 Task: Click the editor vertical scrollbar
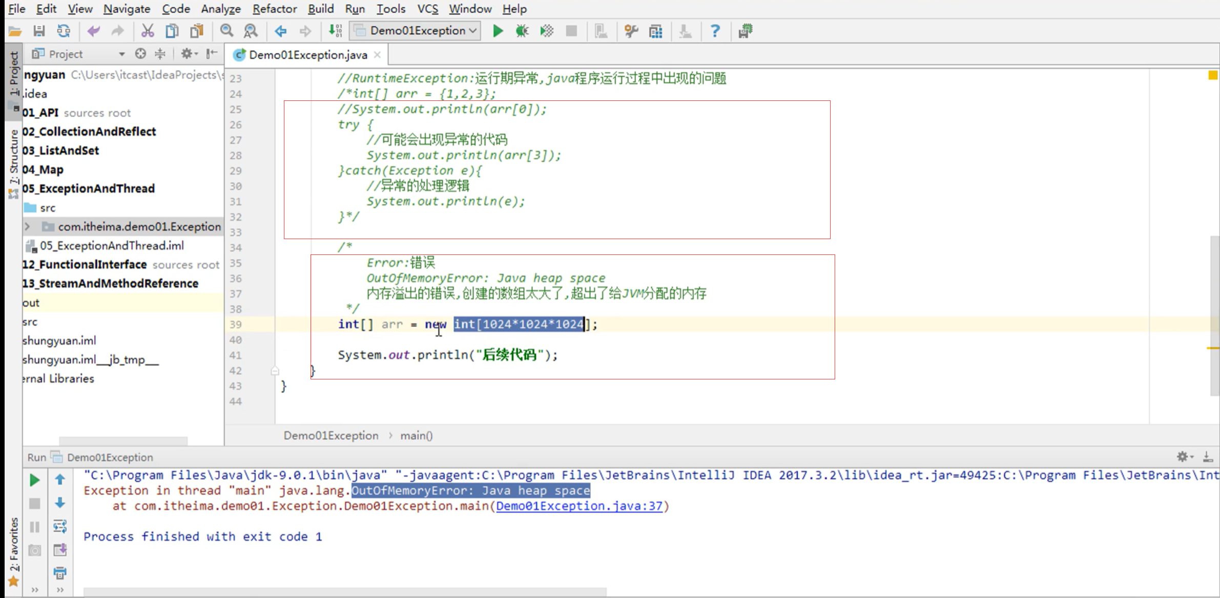(1214, 315)
